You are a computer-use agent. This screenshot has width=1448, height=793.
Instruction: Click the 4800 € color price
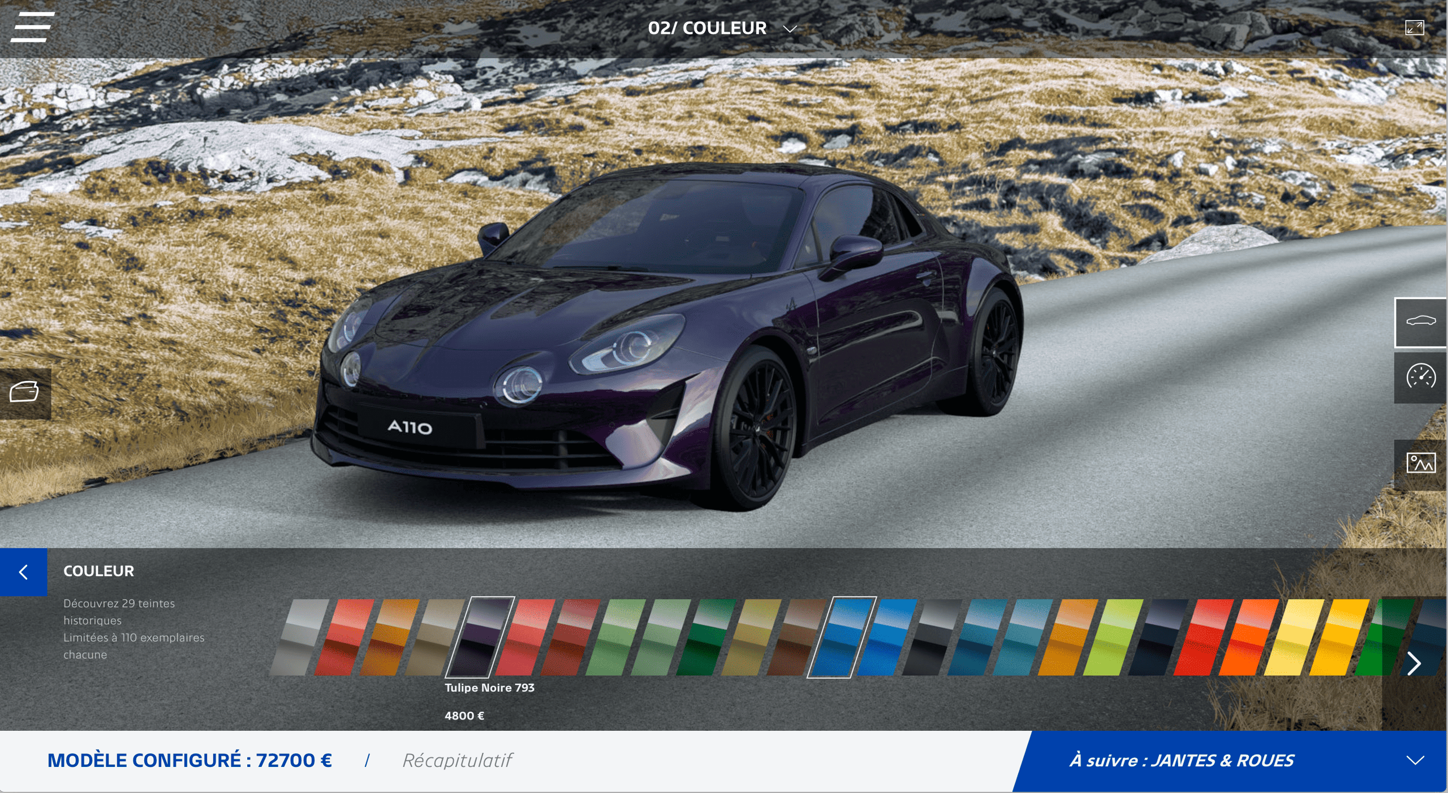(464, 716)
